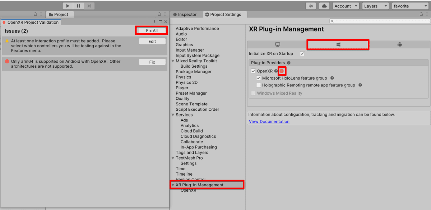
Task: Select Tags and Layers settings
Action: (192, 152)
